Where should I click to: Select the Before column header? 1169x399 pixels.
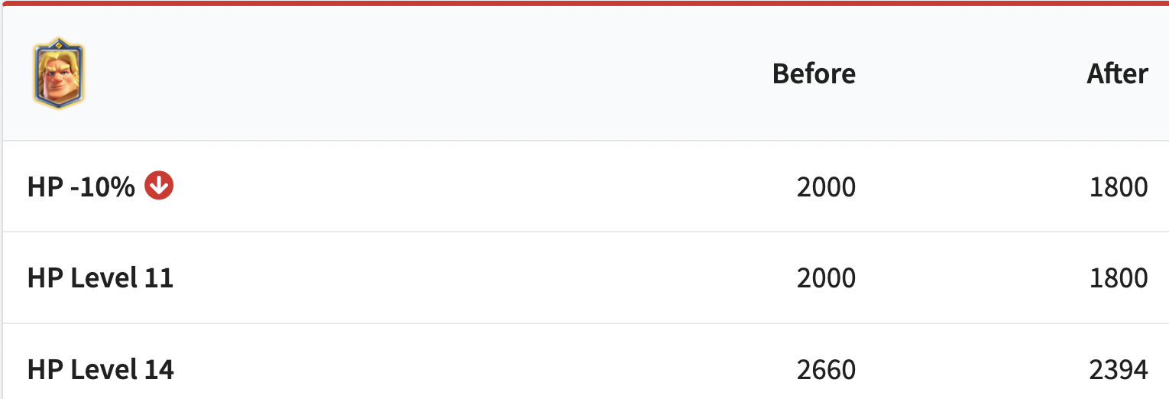pos(814,74)
